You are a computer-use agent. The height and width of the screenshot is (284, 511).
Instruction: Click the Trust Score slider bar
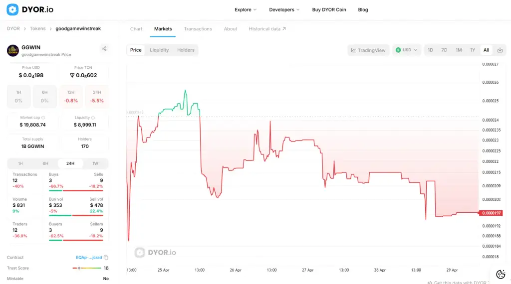(87, 268)
